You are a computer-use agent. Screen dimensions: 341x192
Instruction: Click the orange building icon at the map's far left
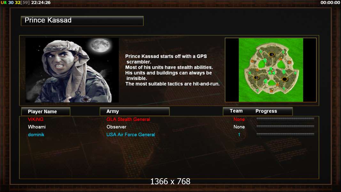point(252,61)
